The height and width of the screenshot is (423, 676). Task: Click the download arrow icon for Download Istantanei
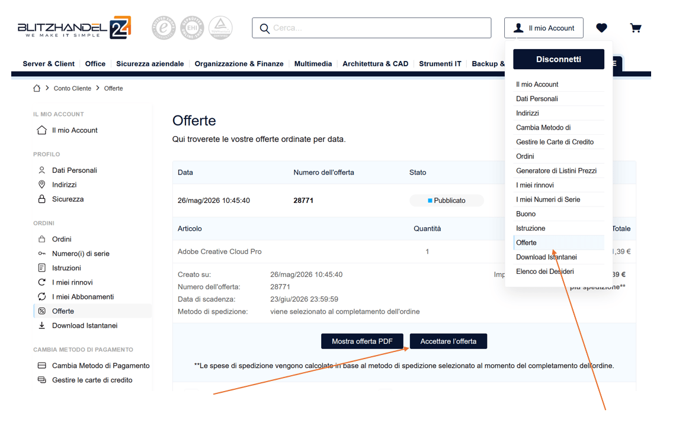click(42, 325)
